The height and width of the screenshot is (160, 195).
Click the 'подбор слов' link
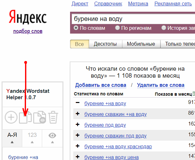pyautogui.click(x=28, y=31)
